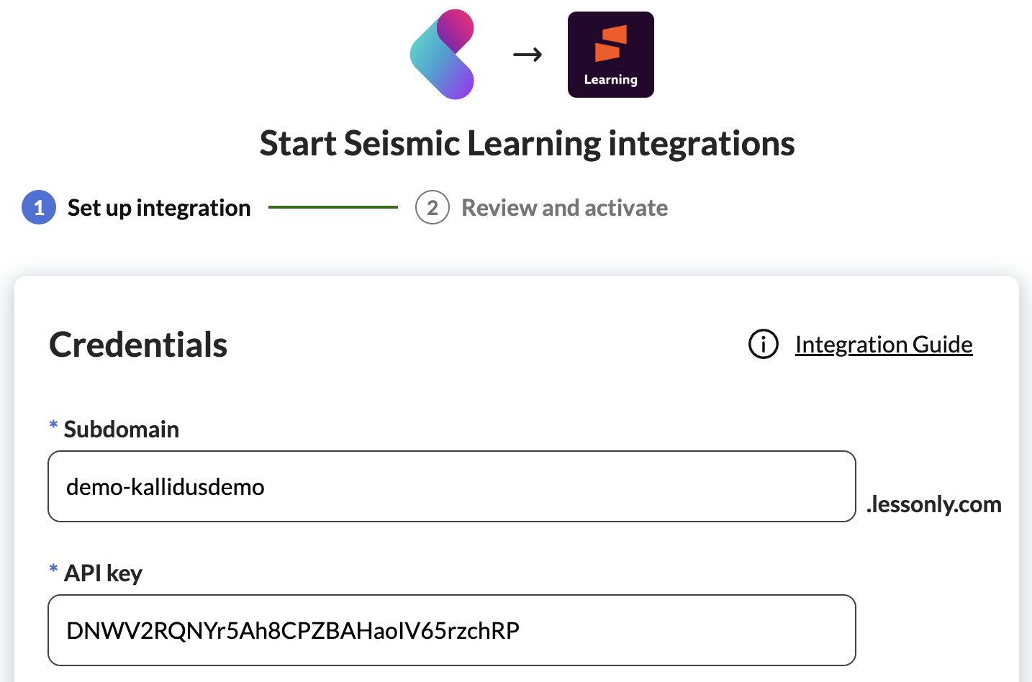Click the blue asterisk next to Subdomain
Screen dimensions: 1032x682
pyautogui.click(x=53, y=426)
